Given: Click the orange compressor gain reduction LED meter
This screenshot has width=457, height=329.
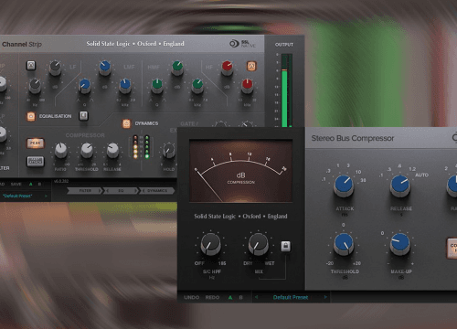Looking at the screenshot, I should pyautogui.click(x=135, y=147).
